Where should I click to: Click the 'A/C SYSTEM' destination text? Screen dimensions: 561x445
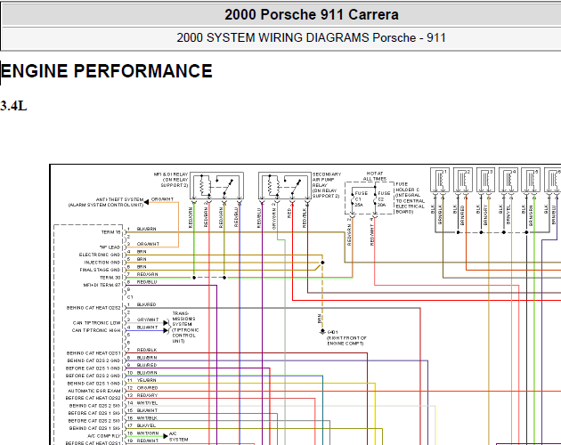pyautogui.click(x=178, y=436)
